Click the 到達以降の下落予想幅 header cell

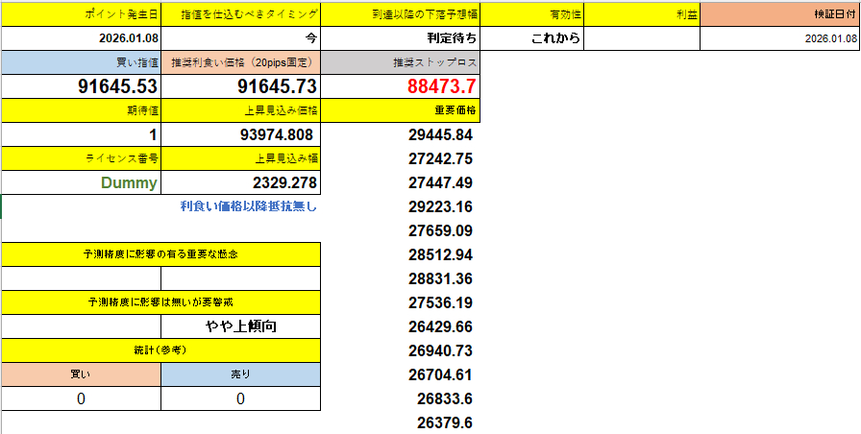coord(401,14)
